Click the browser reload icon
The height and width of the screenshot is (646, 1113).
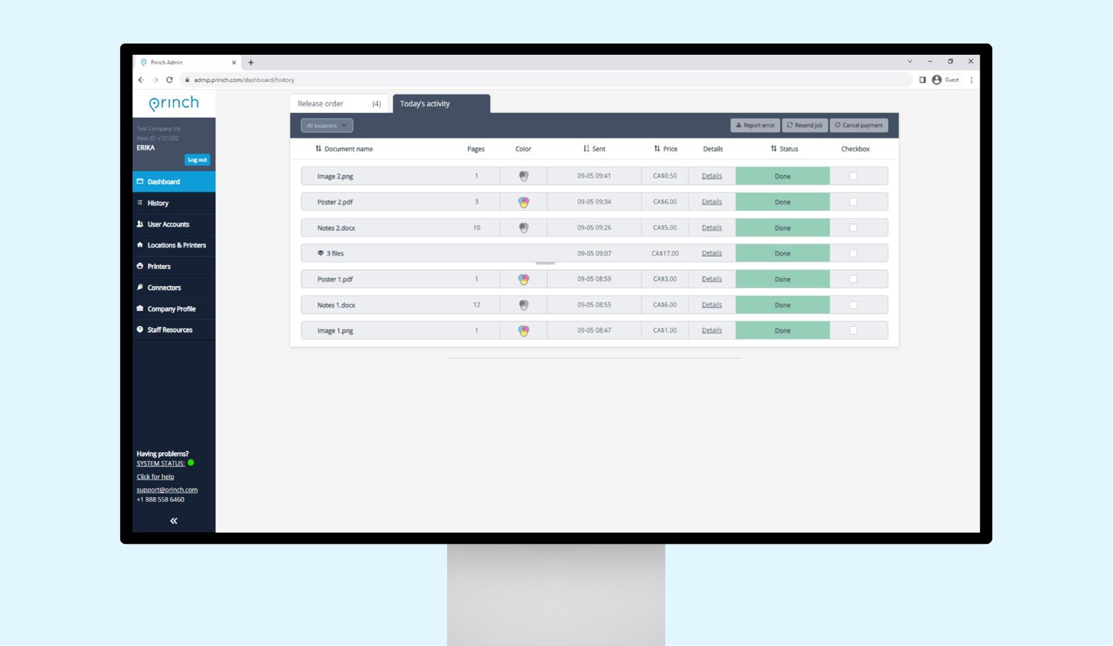[169, 80]
